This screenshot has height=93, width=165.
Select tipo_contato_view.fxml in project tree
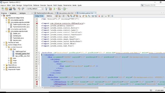pos(22,56)
